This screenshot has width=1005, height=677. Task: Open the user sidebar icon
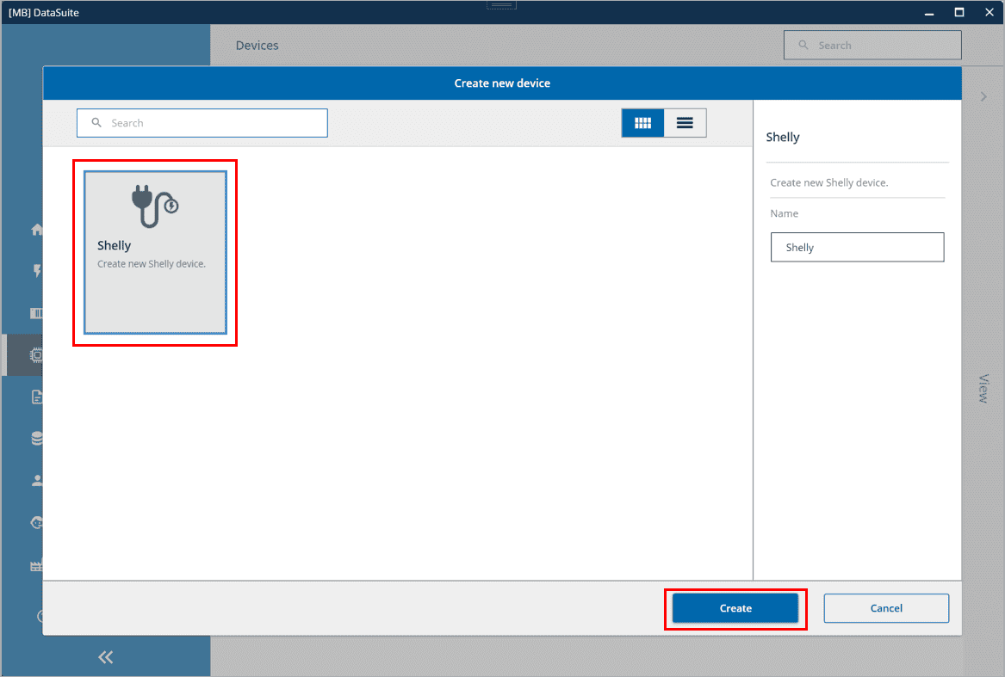[37, 480]
